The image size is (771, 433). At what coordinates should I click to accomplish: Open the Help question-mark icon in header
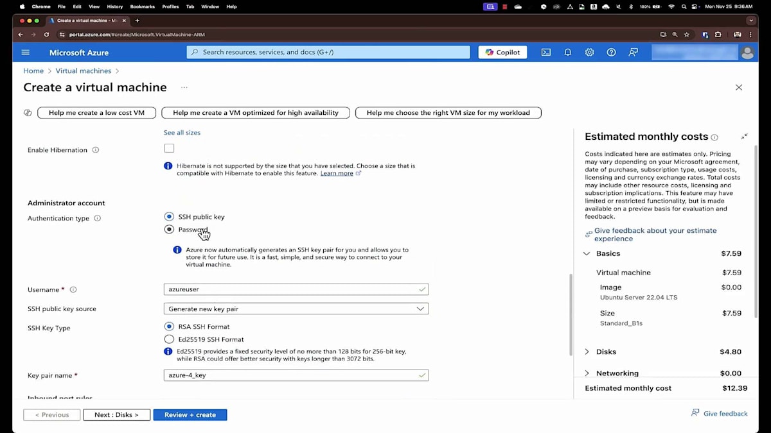[611, 53]
